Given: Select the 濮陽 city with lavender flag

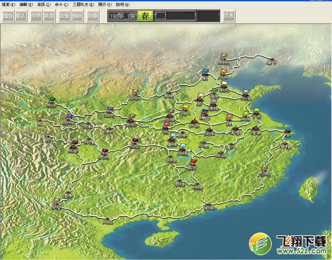Looking at the screenshot, I should tap(213, 105).
